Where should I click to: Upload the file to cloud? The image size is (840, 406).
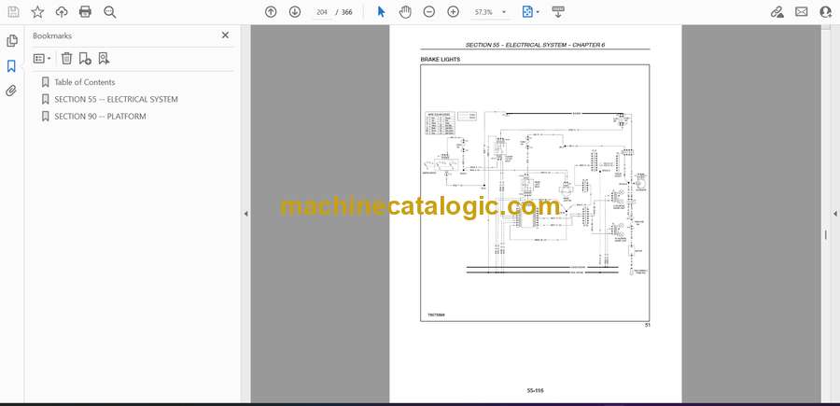click(x=62, y=12)
